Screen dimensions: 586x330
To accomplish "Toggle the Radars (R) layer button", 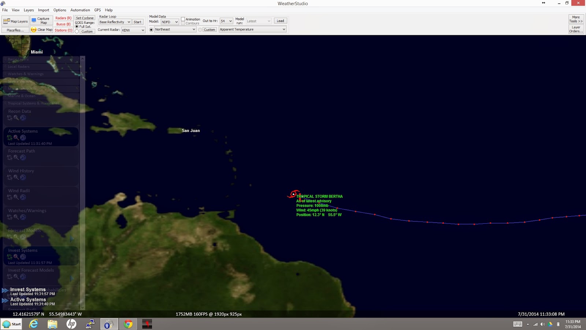I will tap(63, 18).
